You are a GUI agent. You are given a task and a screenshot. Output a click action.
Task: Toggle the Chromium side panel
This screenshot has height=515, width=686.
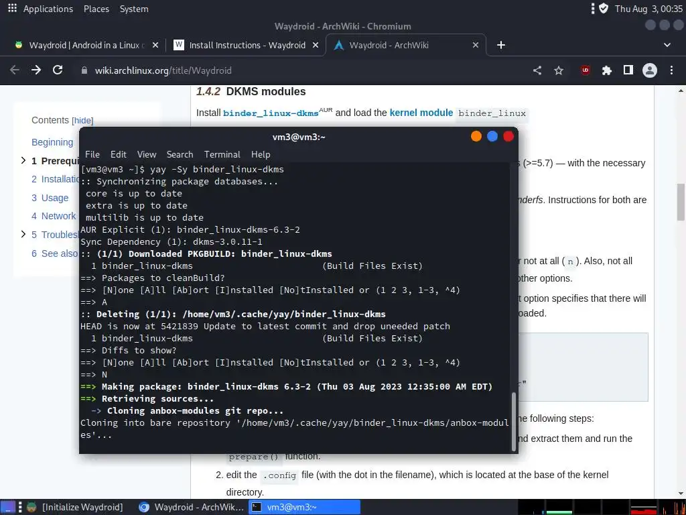628,70
